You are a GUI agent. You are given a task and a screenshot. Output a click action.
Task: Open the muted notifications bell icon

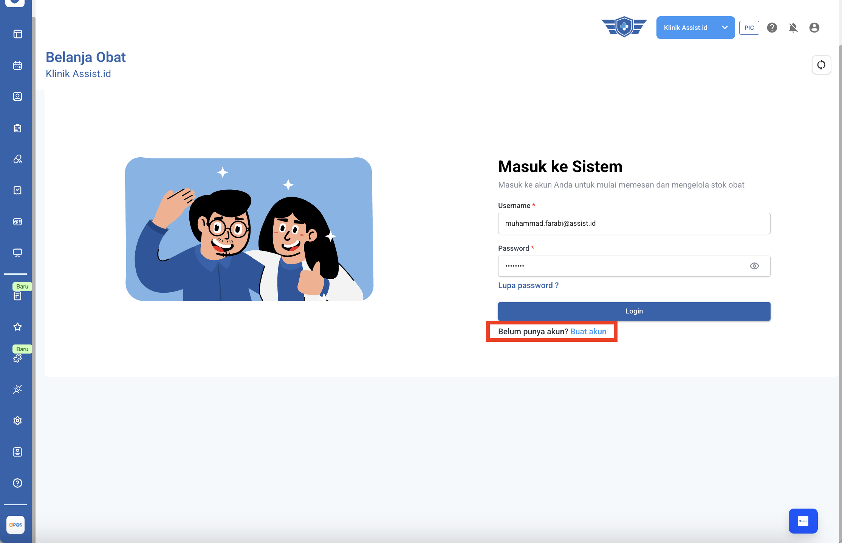coord(793,28)
